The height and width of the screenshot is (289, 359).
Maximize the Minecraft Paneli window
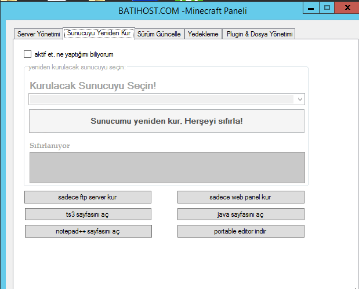click(327, 8)
